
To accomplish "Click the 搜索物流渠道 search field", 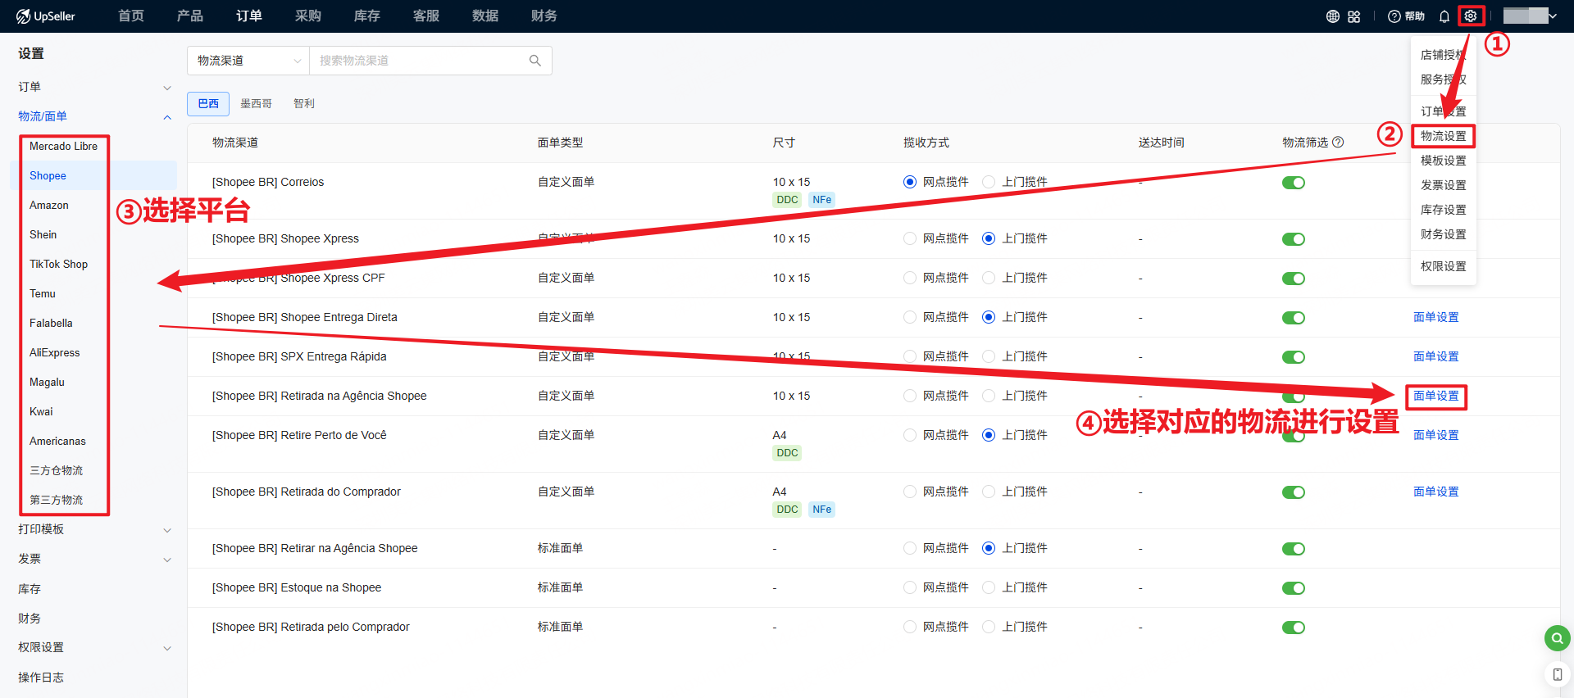I will coord(418,61).
